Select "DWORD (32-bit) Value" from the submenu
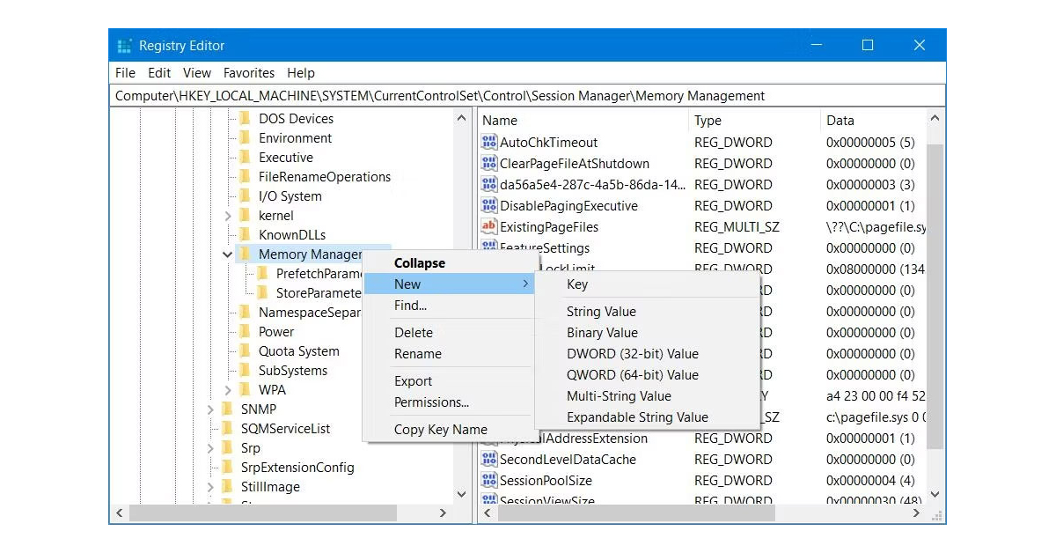 635,353
